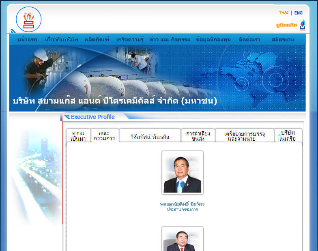
Task: Click the chairman's portrait photo
Action: pyautogui.click(x=183, y=173)
